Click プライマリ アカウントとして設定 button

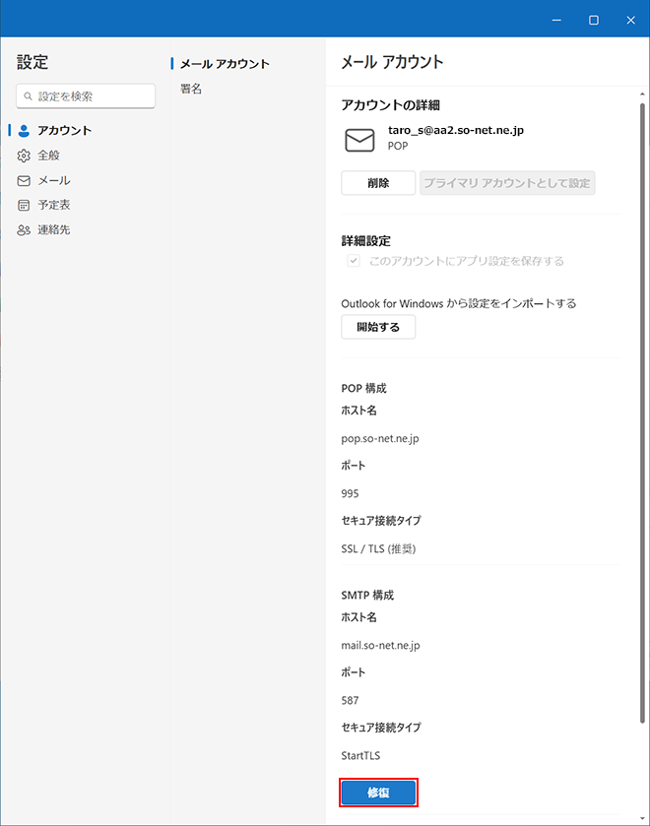(x=507, y=183)
